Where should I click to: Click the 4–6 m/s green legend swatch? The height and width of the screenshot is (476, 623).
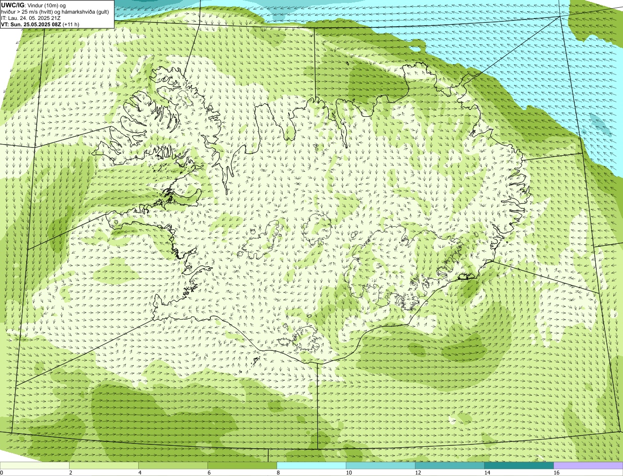point(173,465)
